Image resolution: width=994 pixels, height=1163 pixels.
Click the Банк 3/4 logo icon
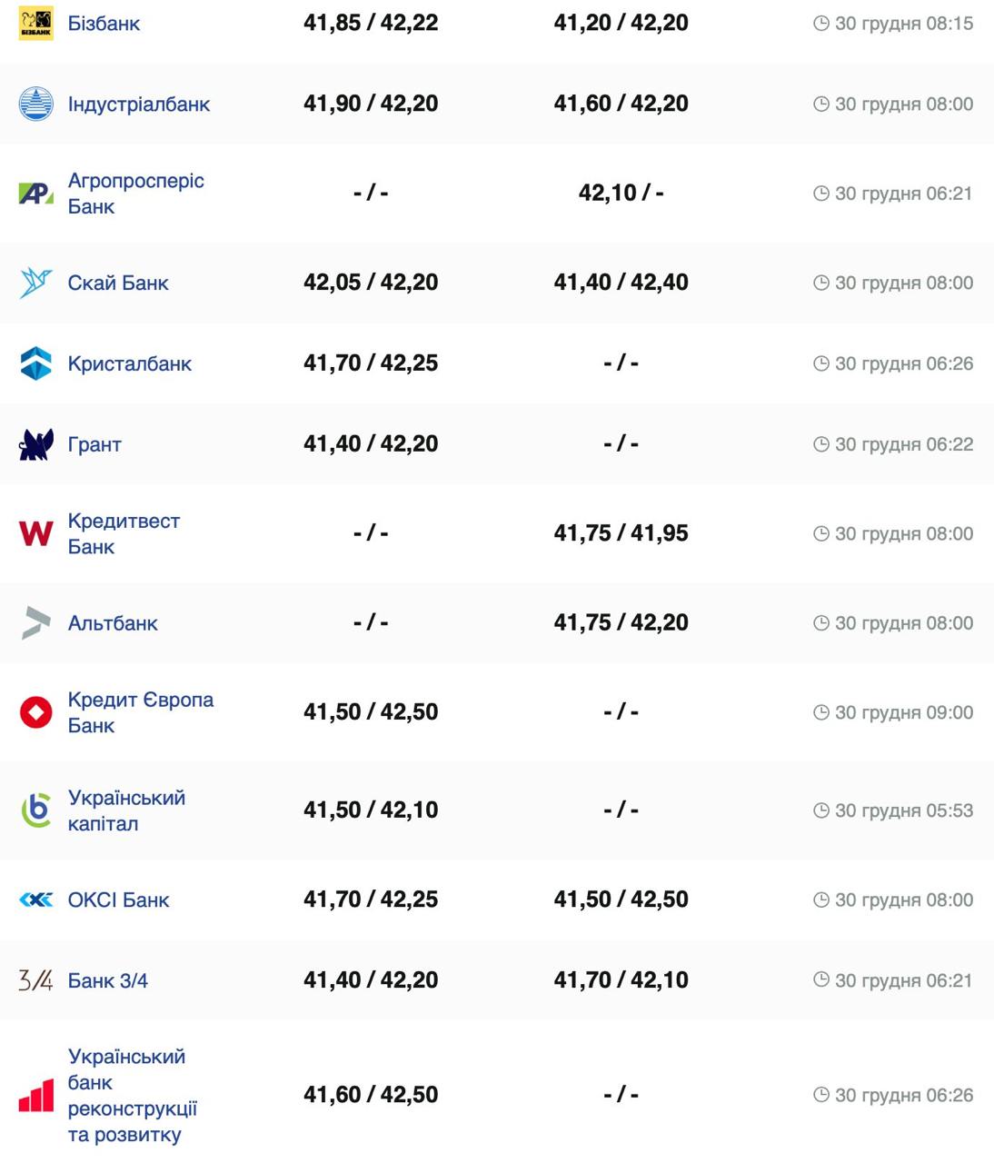[x=36, y=980]
